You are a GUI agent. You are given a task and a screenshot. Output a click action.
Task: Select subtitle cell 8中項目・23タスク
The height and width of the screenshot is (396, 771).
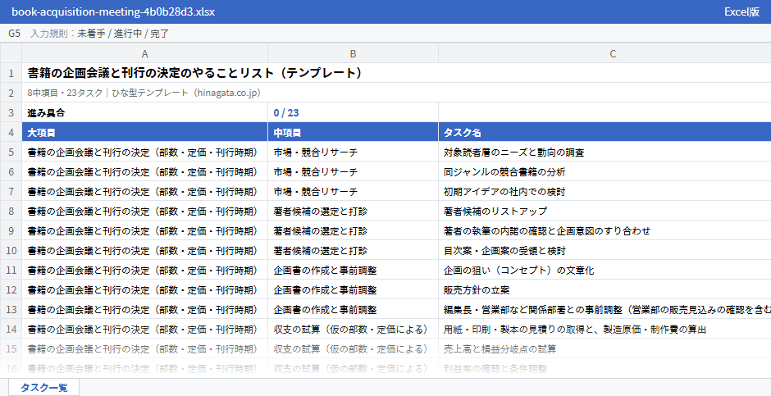coord(396,93)
